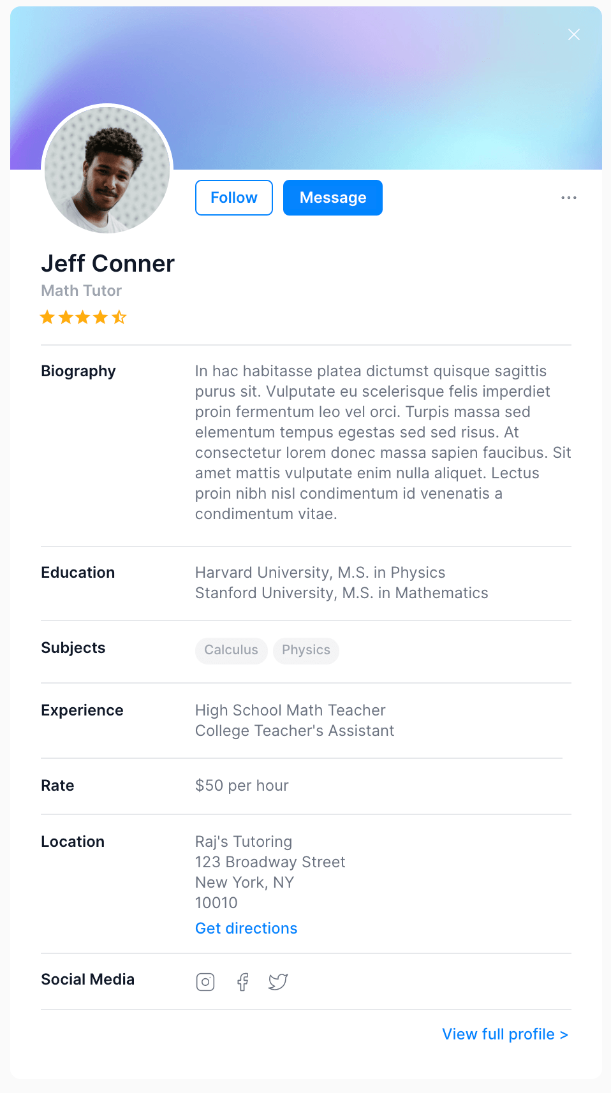Click the half-filled fifth rating star
This screenshot has height=1093, width=611.
119,317
